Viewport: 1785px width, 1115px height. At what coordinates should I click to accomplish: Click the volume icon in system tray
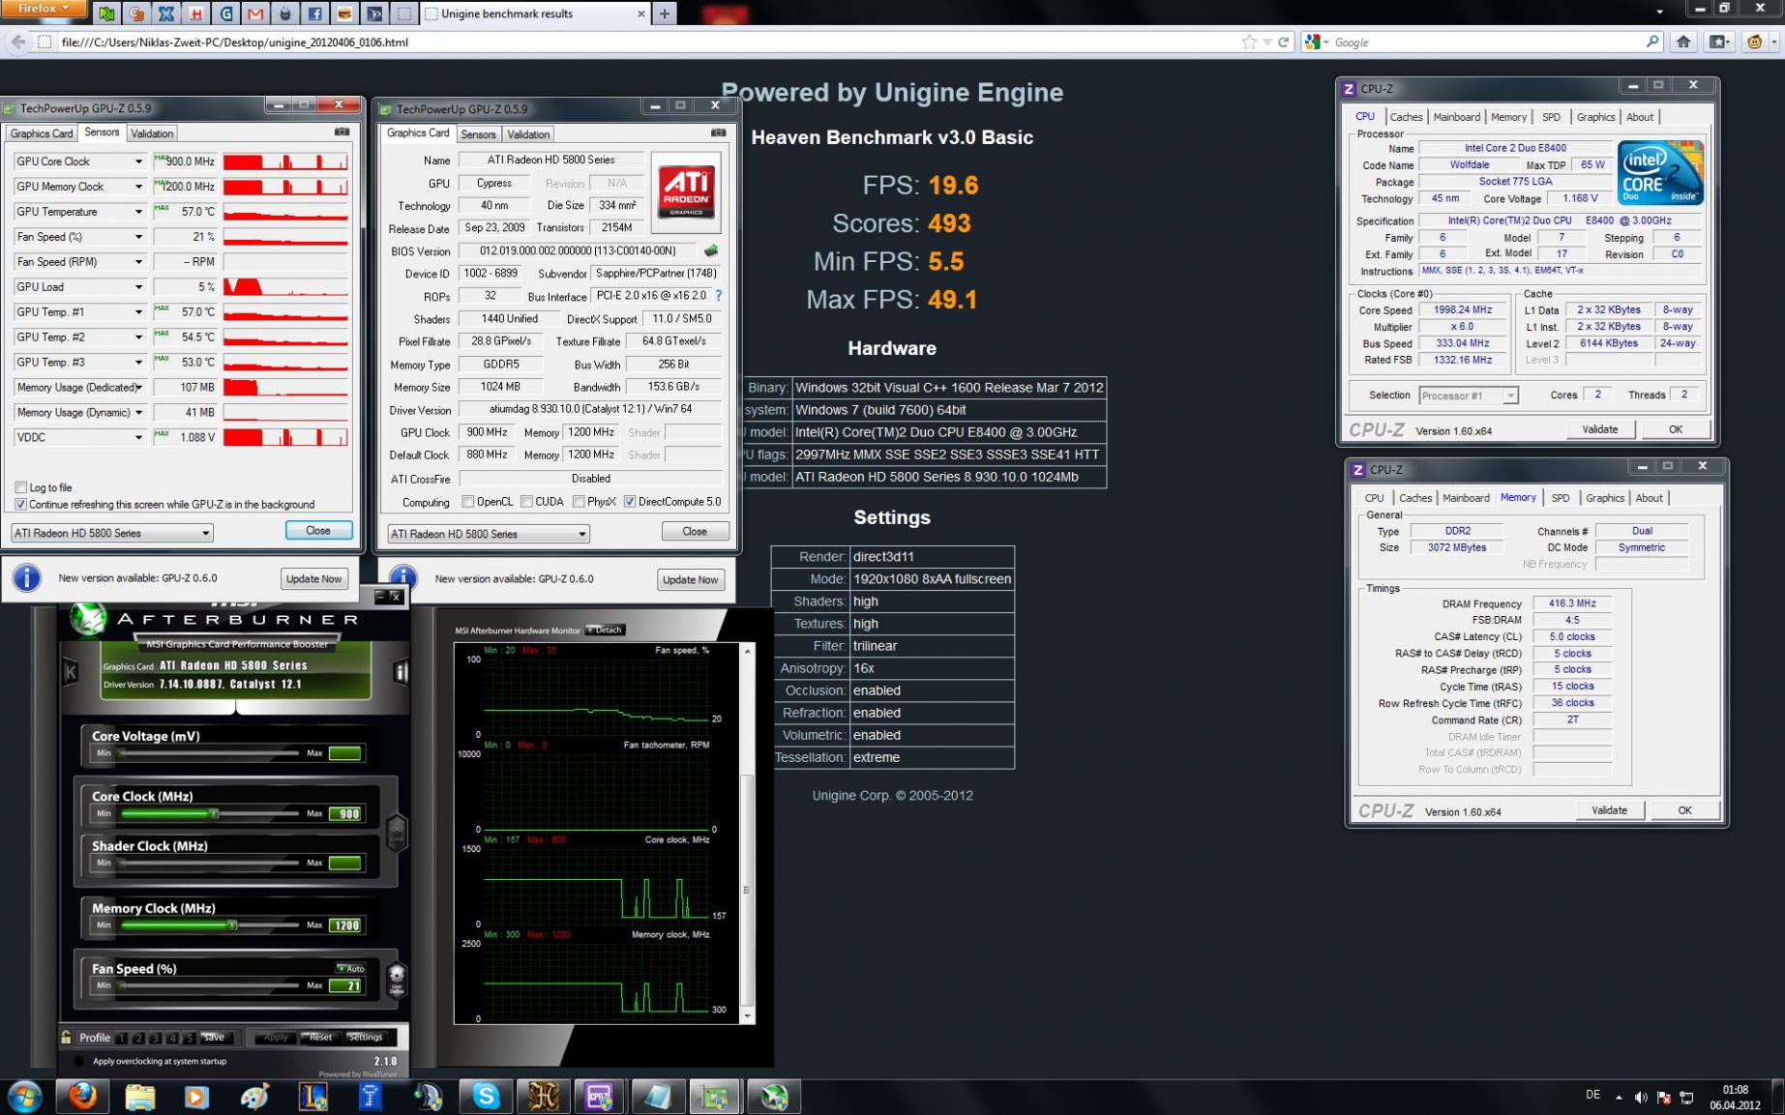pos(1641,1097)
